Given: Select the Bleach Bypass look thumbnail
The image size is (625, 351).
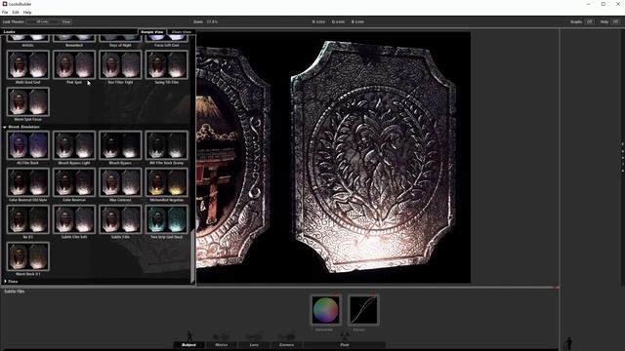Looking at the screenshot, I should [x=120, y=145].
